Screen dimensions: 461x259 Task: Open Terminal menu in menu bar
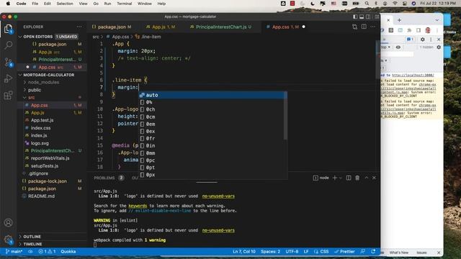pos(124,4)
